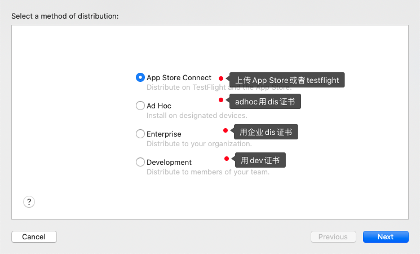
Task: Click 'Distribute to members of your team.' text
Action: coord(208,172)
